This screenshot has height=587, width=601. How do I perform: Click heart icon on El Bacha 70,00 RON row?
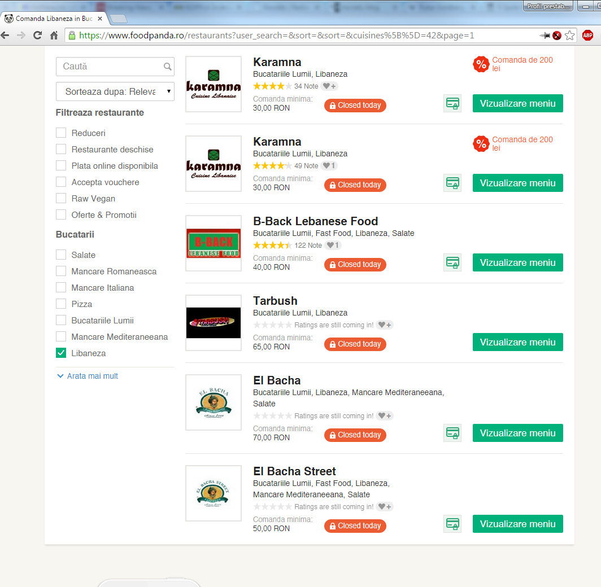coord(385,416)
